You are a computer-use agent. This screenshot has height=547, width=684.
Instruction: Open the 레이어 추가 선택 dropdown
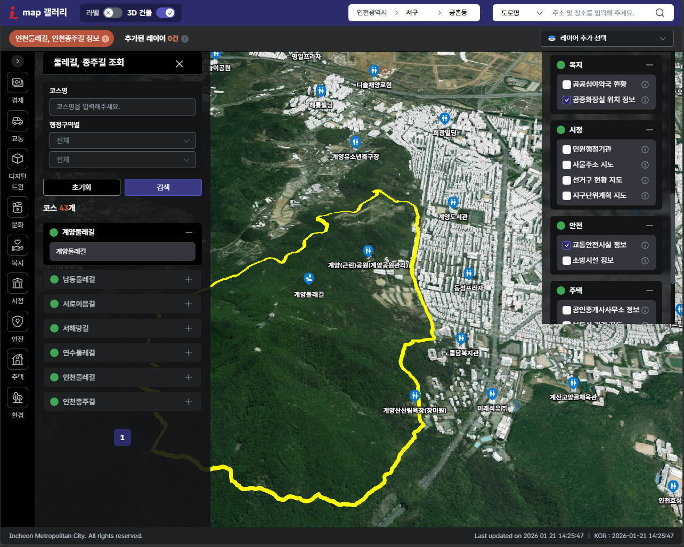(607, 38)
